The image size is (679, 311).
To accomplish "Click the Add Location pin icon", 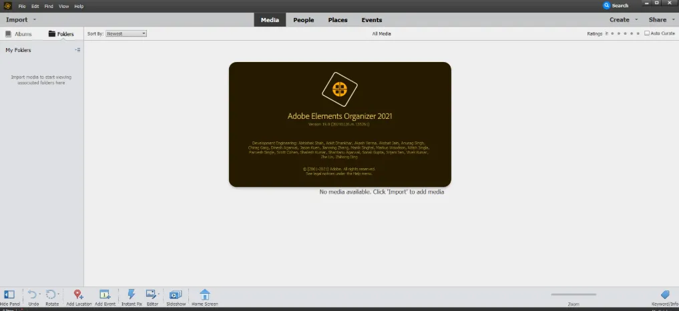I will [78, 294].
